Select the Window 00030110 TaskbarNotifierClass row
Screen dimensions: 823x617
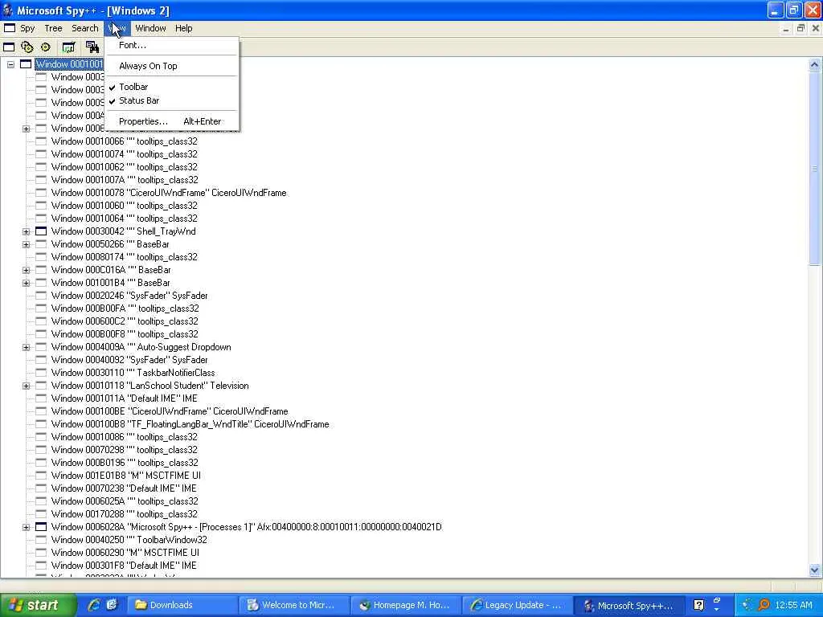[133, 373]
